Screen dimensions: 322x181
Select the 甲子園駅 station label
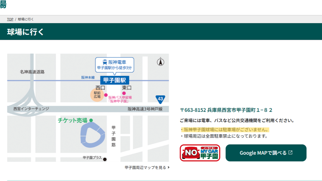tap(114, 80)
